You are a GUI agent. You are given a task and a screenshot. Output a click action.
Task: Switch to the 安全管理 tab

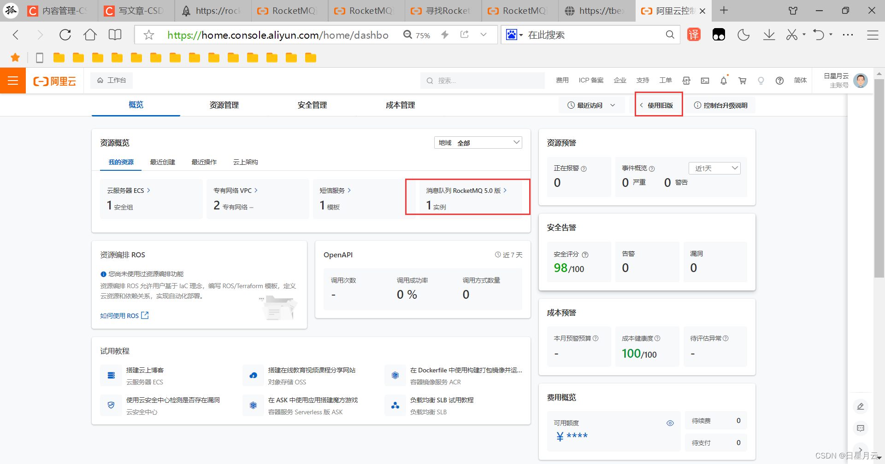pos(312,105)
